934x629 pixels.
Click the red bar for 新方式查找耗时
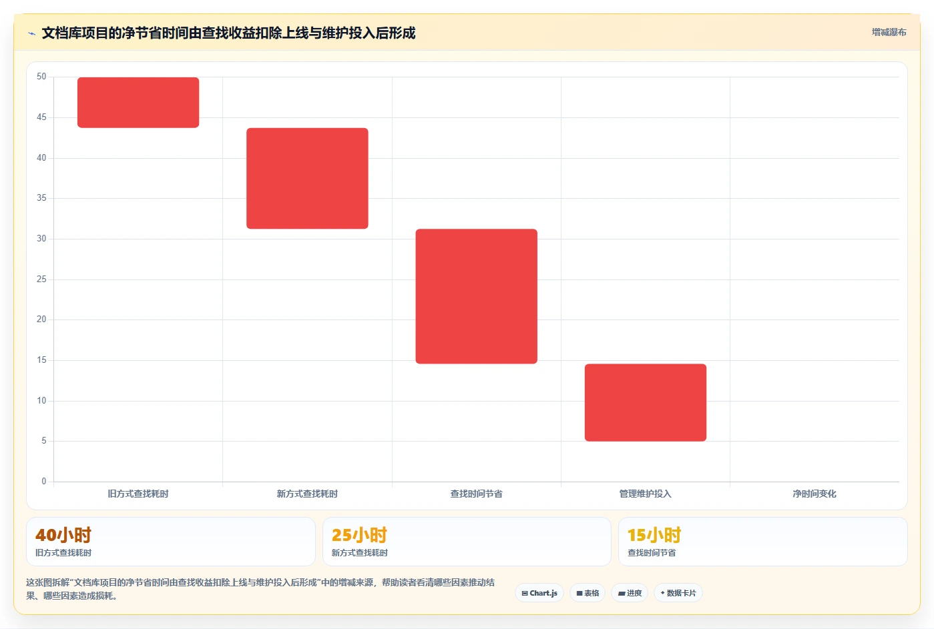click(307, 178)
